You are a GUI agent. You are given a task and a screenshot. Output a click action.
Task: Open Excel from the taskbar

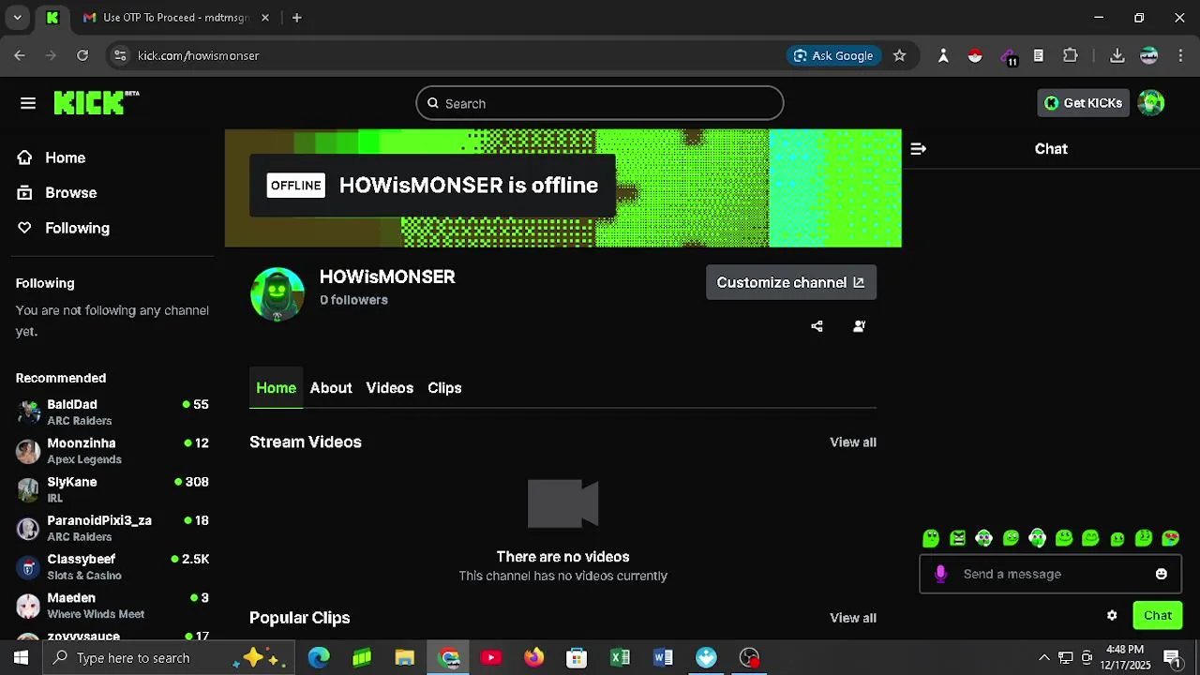pos(620,658)
